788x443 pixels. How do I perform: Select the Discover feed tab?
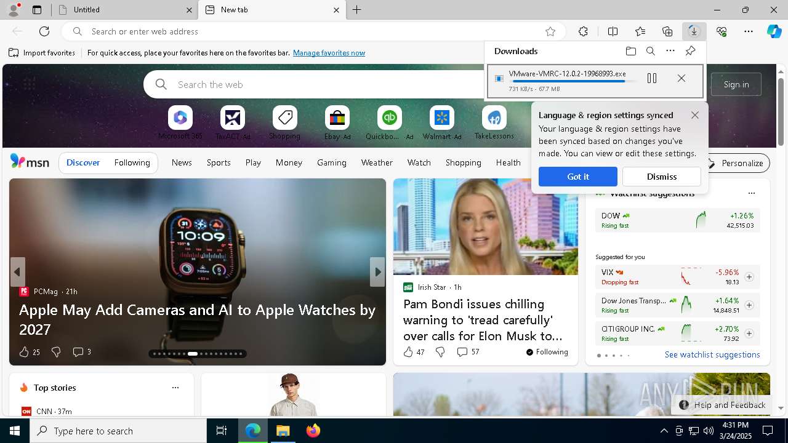tap(83, 163)
